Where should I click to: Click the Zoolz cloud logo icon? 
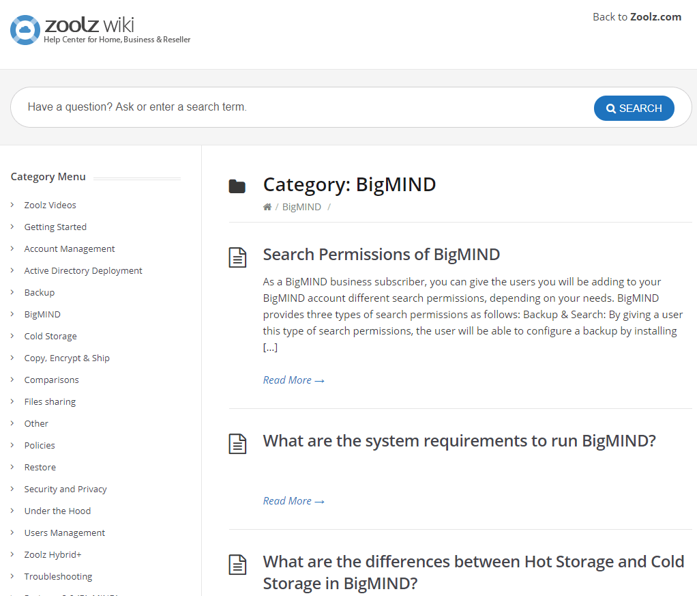pyautogui.click(x=25, y=30)
